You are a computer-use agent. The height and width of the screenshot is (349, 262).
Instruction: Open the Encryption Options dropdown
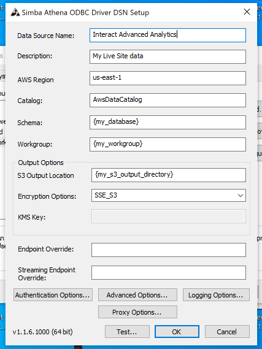[x=169, y=196]
